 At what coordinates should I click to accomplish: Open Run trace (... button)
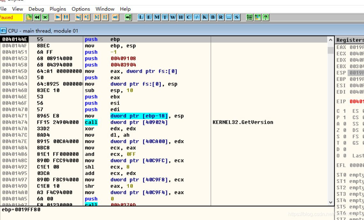pos(229,17)
